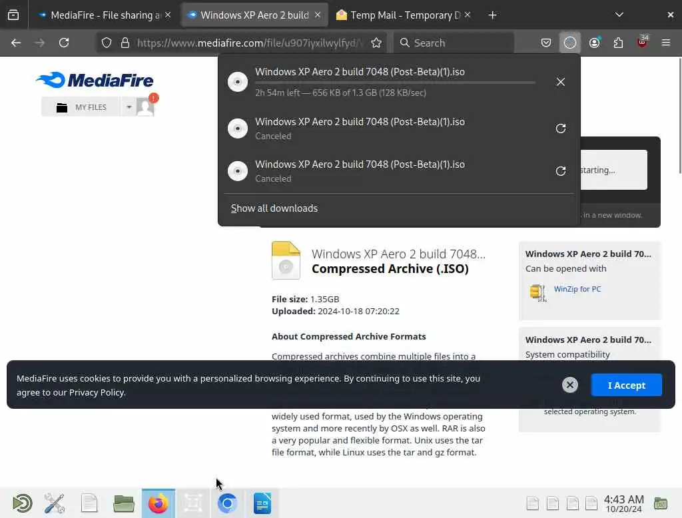This screenshot has height=518, width=682.
Task: Open a new browser tab
Action: 492,15
